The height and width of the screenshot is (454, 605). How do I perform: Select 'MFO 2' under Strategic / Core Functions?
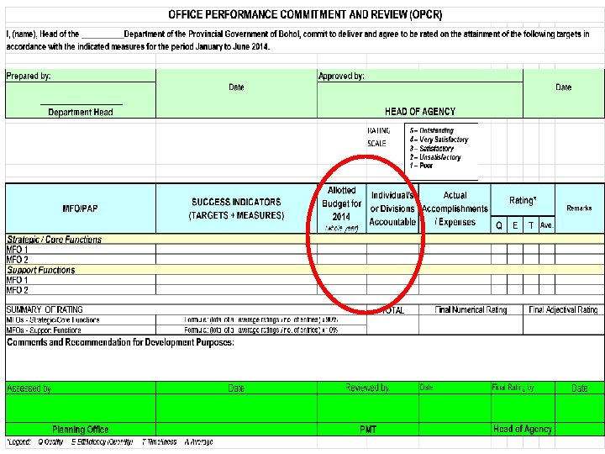(x=81, y=260)
